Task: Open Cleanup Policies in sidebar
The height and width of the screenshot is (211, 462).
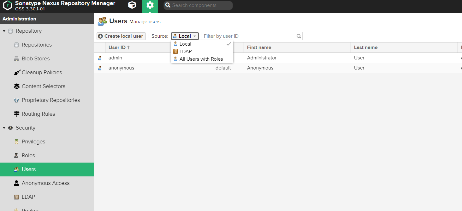Action: (42, 72)
